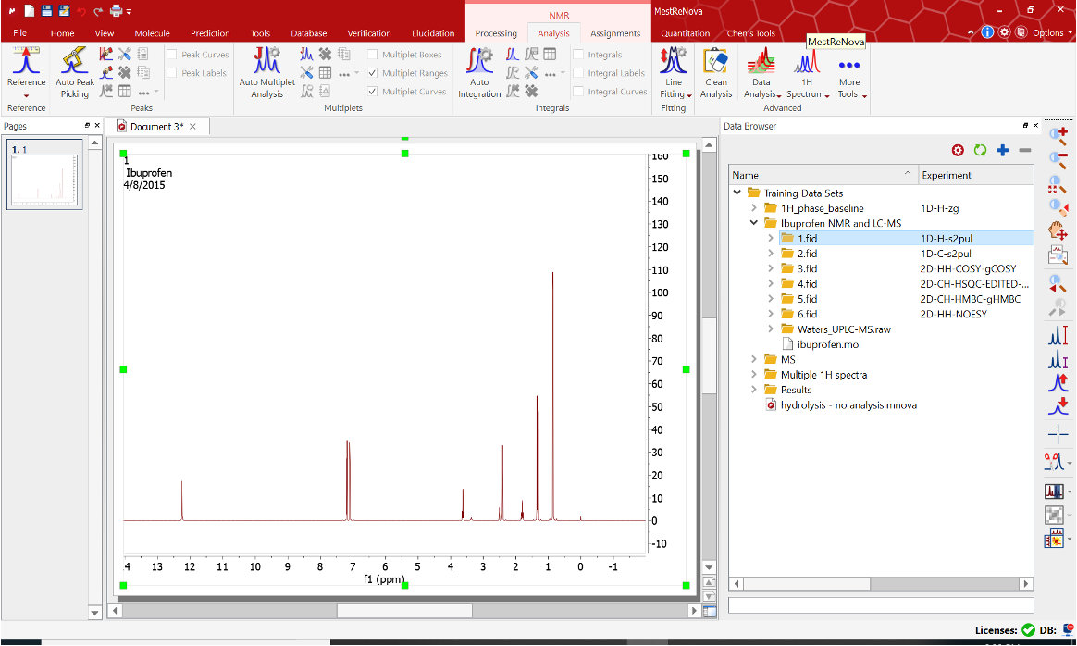Image resolution: width=1077 pixels, height=646 pixels.
Task: Uncheck the Multiplet Ranges checkbox
Action: coord(372,73)
